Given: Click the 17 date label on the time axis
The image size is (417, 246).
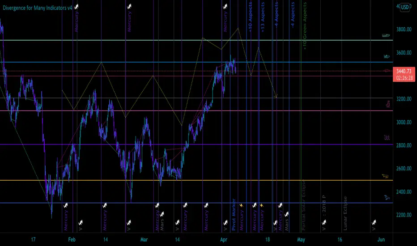Looking at the screenshot, I should [33, 239].
